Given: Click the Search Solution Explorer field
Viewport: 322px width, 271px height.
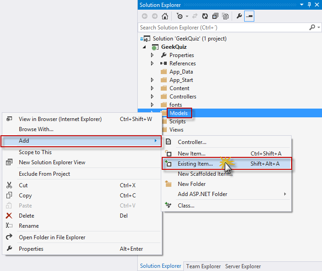Looking at the screenshot, I should pyautogui.click(x=221, y=28).
